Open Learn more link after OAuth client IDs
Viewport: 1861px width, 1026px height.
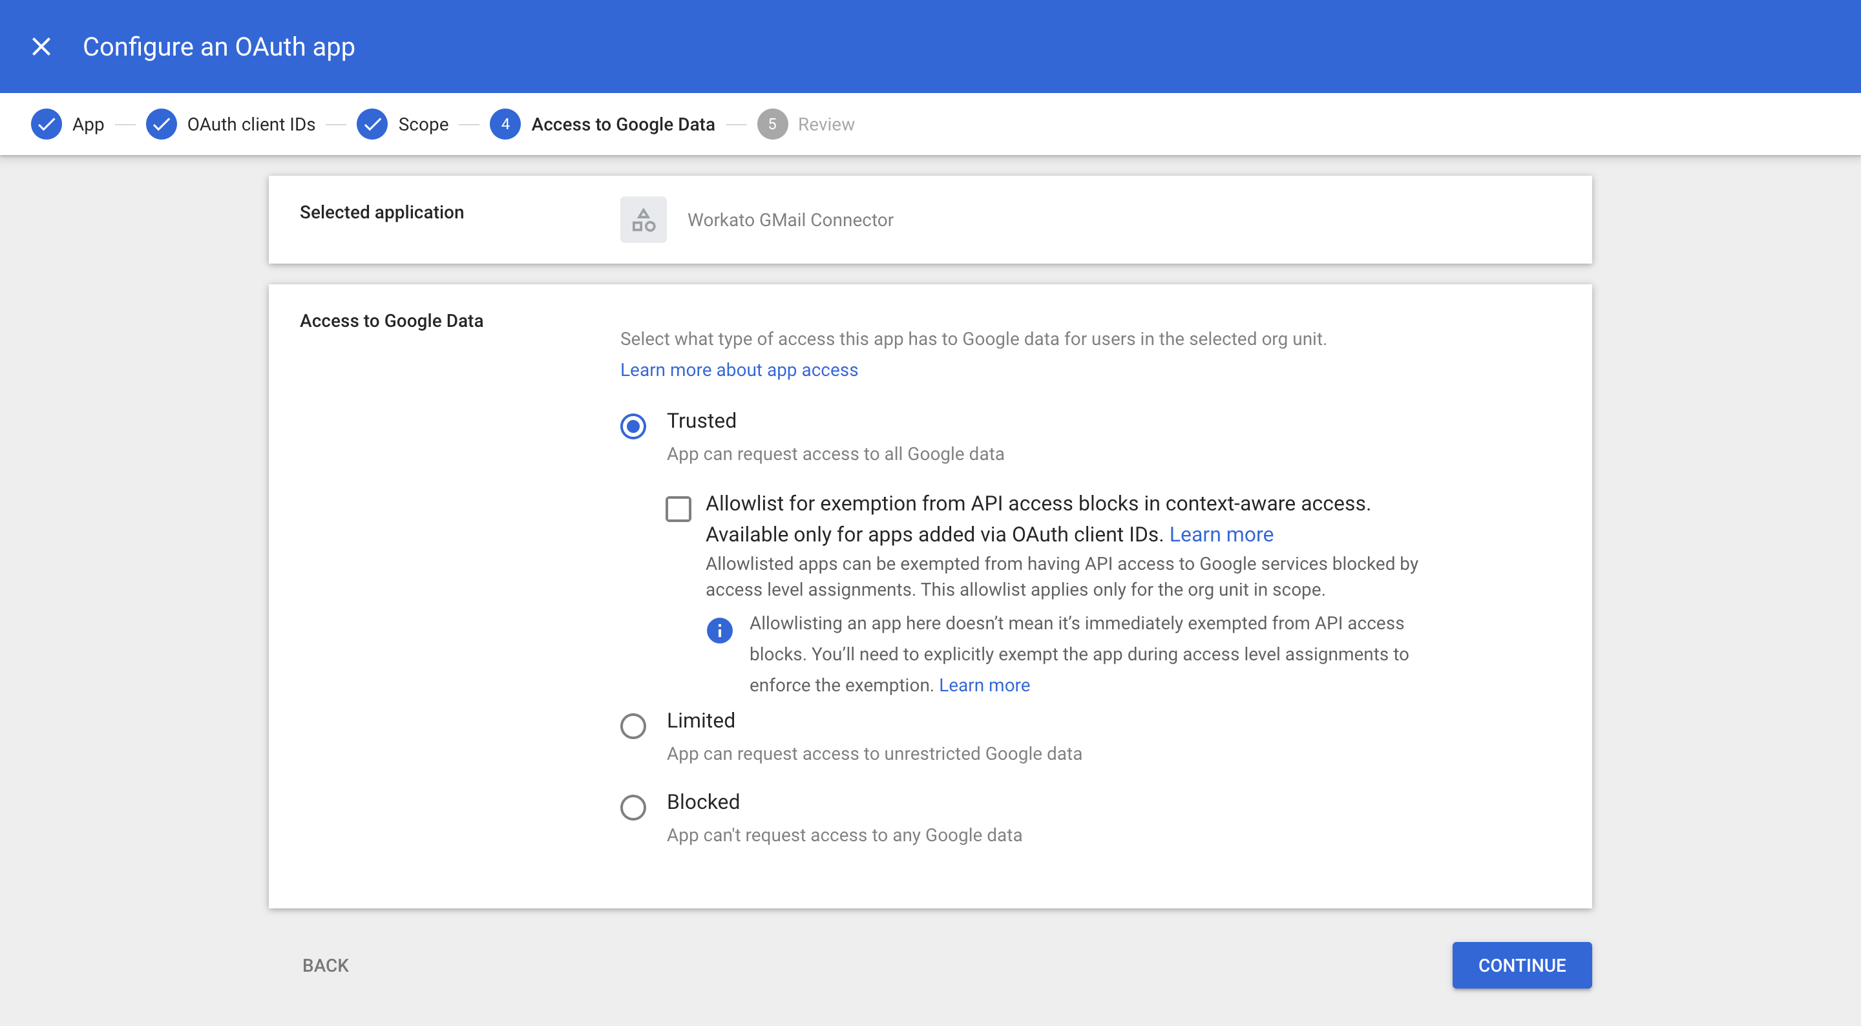(x=1221, y=535)
